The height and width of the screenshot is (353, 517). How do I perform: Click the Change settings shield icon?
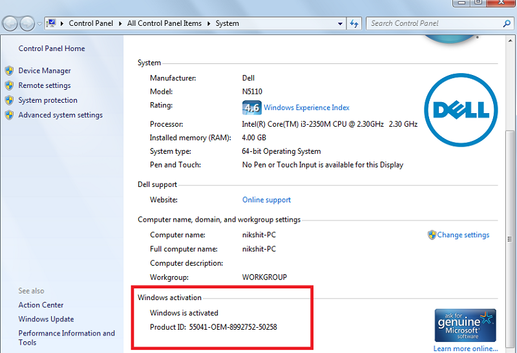pos(432,235)
